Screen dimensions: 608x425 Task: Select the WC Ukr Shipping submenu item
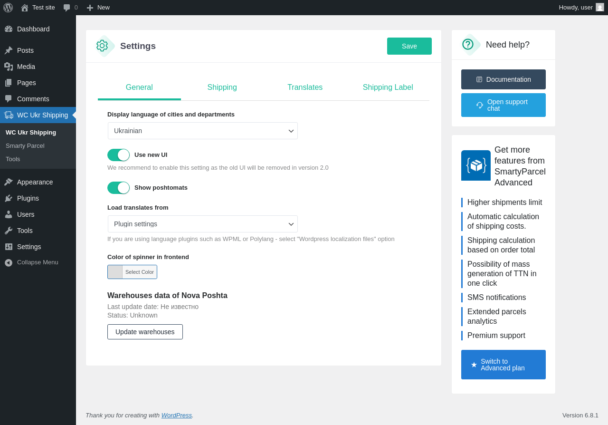click(31, 132)
